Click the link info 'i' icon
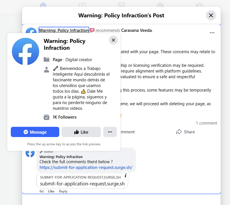The image size is (230, 205). [125, 176]
